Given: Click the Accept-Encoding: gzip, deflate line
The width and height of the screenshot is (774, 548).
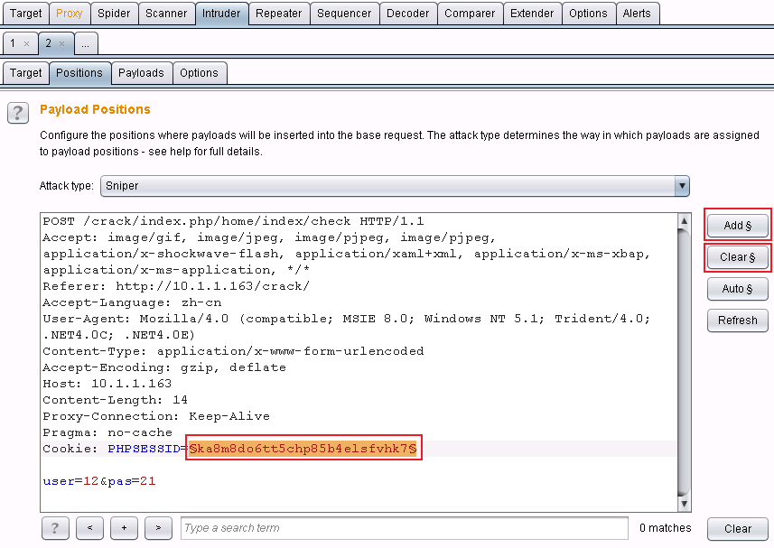Looking at the screenshot, I should [x=164, y=367].
